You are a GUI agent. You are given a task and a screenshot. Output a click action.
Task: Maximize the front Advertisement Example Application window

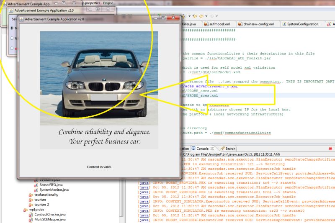click(163, 18)
